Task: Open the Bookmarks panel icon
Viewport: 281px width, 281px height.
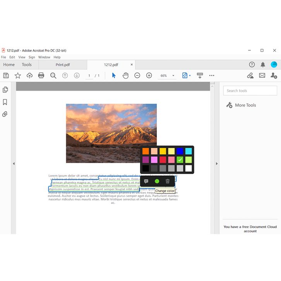Action: (x=5, y=102)
